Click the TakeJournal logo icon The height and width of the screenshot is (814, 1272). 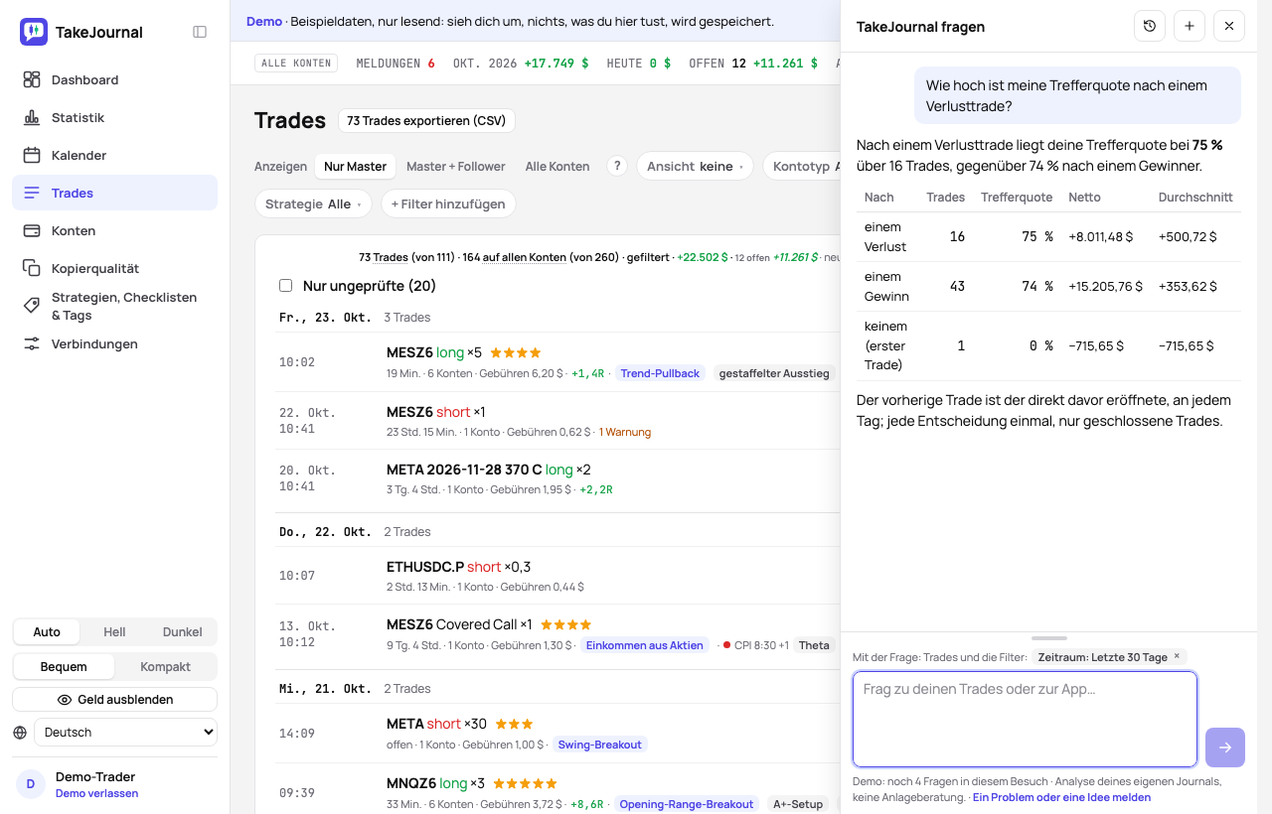pos(34,32)
